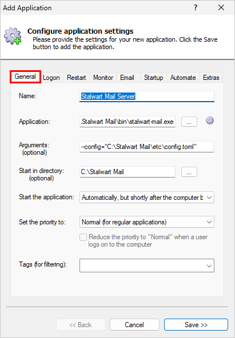The image size is (235, 338).
Task: Click the Save >> button
Action: click(196, 325)
